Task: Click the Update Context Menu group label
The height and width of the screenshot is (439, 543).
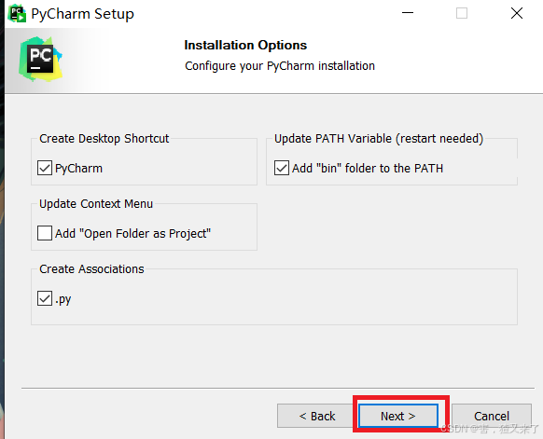Action: point(96,204)
